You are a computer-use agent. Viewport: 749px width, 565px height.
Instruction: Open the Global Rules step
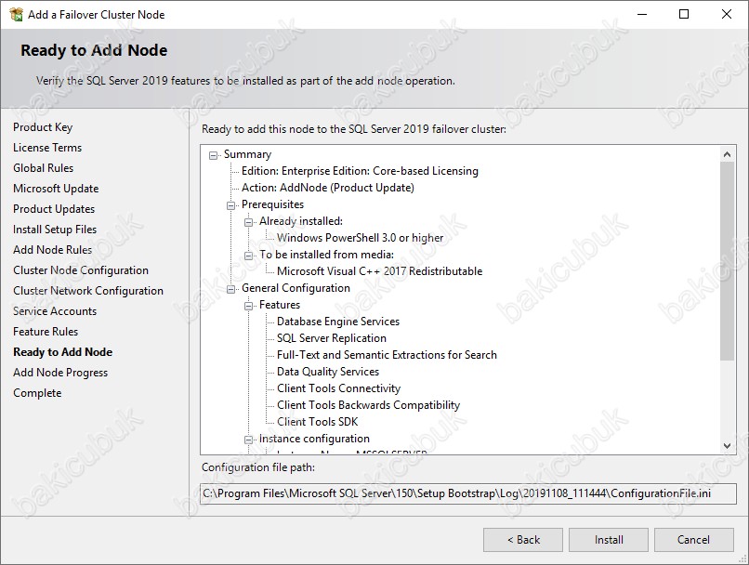[x=44, y=168]
